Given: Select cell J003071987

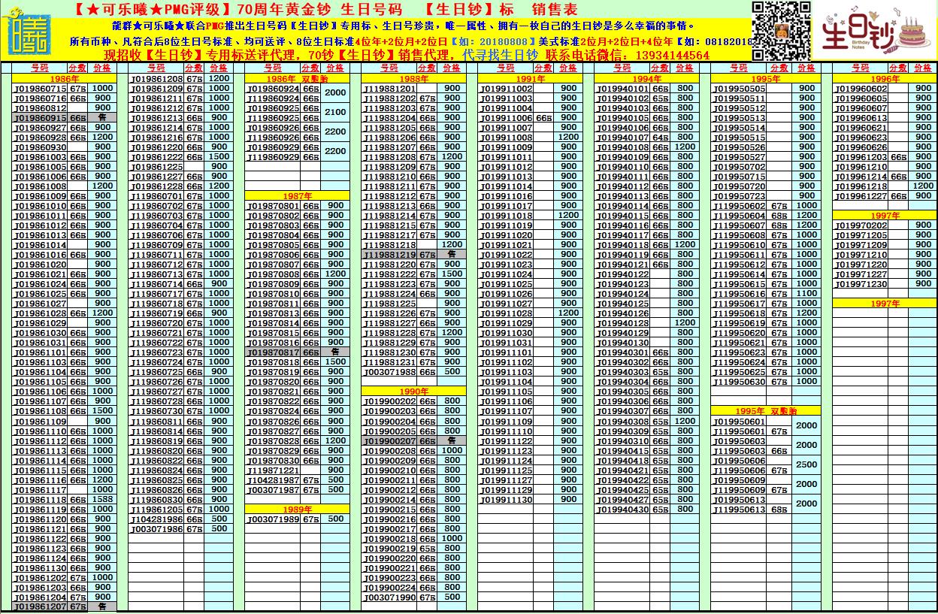Looking at the screenshot, I should [274, 489].
